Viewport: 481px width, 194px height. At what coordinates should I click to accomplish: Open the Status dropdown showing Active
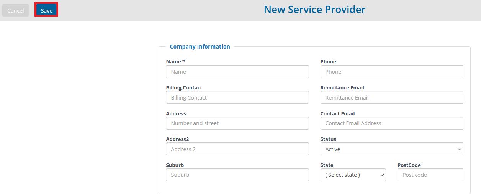click(392, 149)
